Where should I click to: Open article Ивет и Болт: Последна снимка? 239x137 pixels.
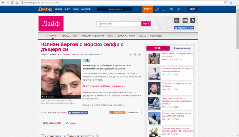click(x=177, y=55)
